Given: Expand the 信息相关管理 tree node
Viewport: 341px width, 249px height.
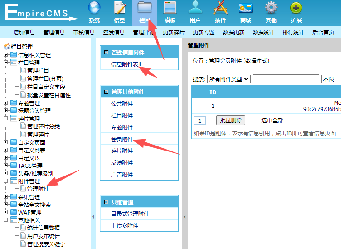Looking at the screenshot, I should (6, 55).
